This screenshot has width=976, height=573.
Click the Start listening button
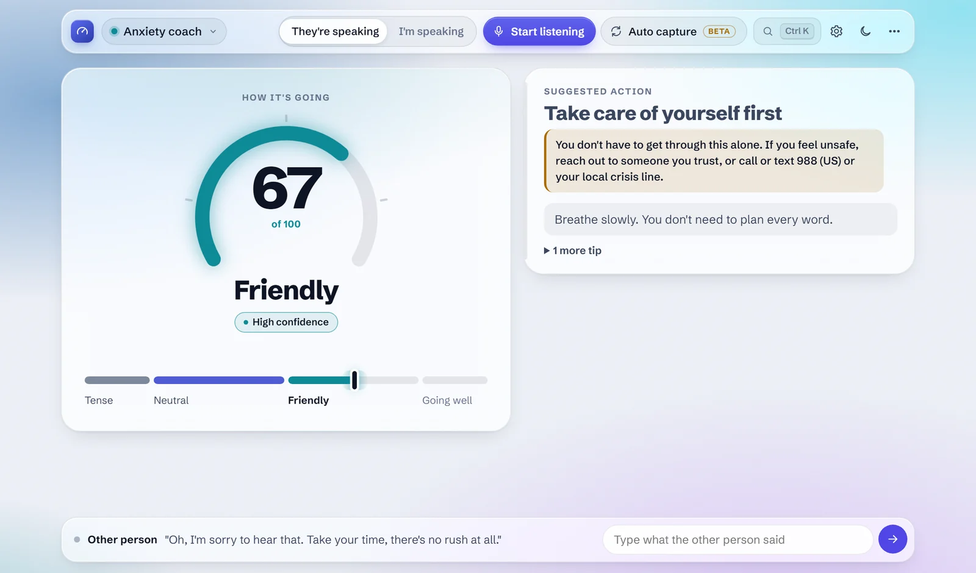click(x=539, y=31)
